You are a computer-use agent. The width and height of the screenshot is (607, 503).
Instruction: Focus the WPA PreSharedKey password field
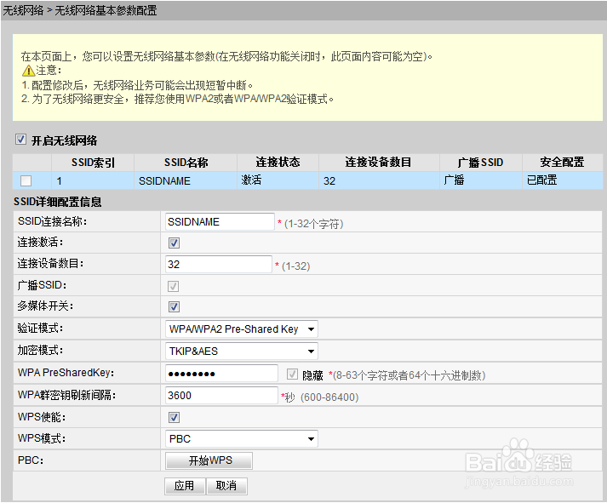[221, 374]
